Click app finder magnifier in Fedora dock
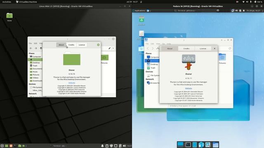 pyautogui.click(x=208, y=144)
